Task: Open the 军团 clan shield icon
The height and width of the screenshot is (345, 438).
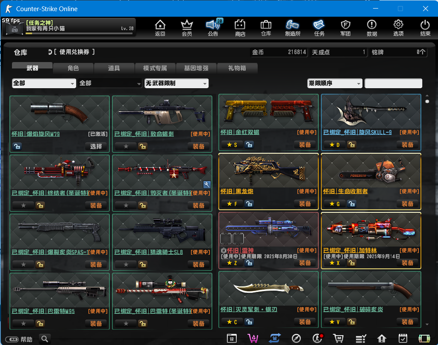Action: tap(346, 28)
